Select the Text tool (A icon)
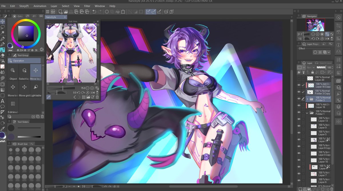 (3, 101)
